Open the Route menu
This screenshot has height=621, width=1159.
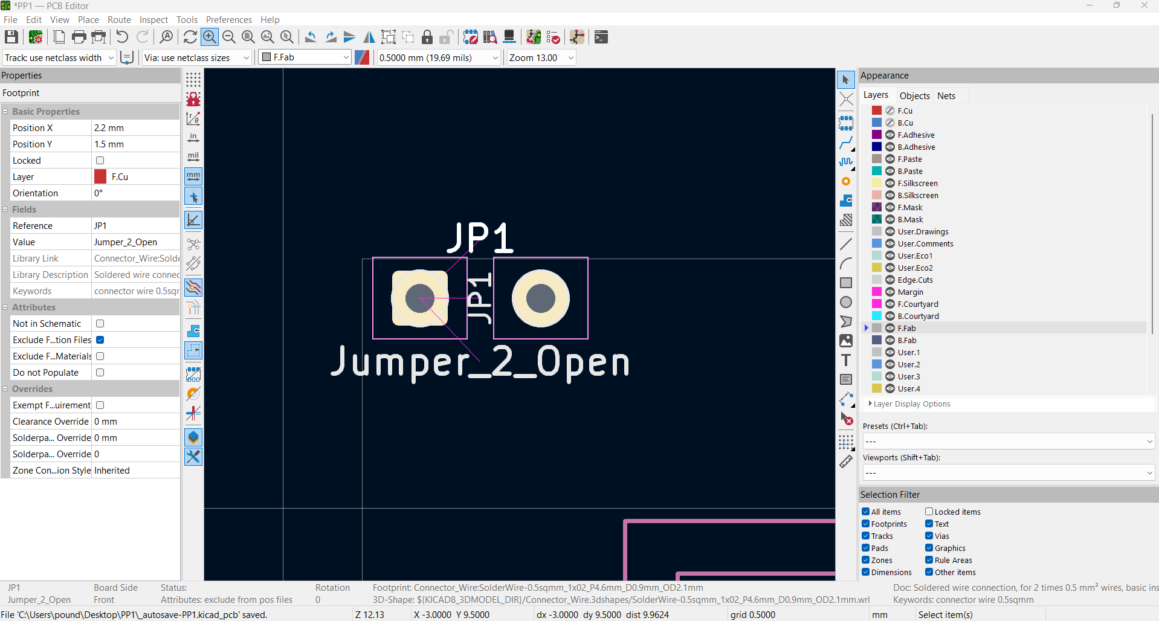pos(119,19)
